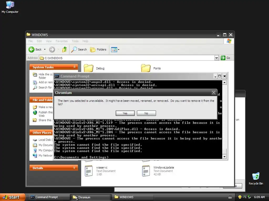
Task: Select the Fonts folder icon
Action: (146, 68)
